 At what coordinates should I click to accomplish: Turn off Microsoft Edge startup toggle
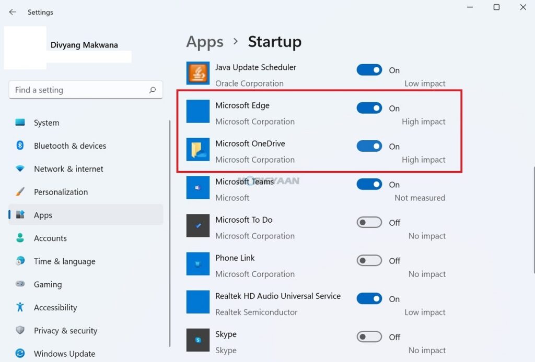pyautogui.click(x=369, y=108)
